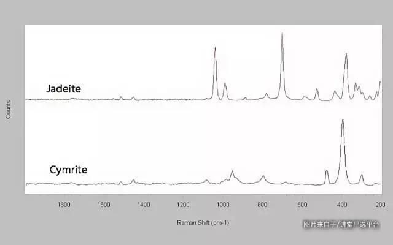Click the 1000 x-axis tick label
The height and width of the screenshot is (245, 393).
click(x=222, y=205)
